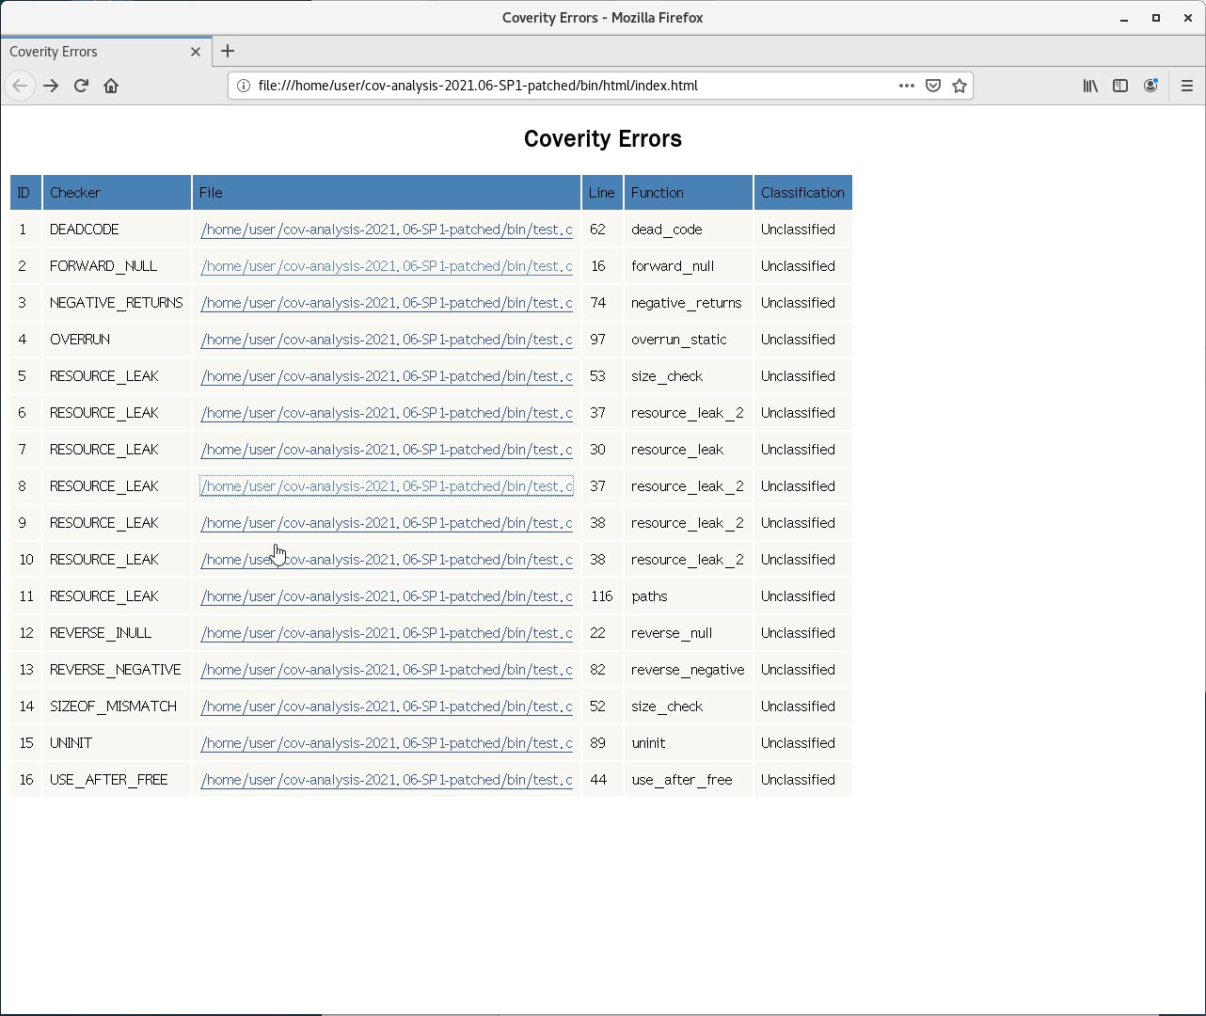
Task: Open the focused file link in row 8
Action: tap(387, 486)
